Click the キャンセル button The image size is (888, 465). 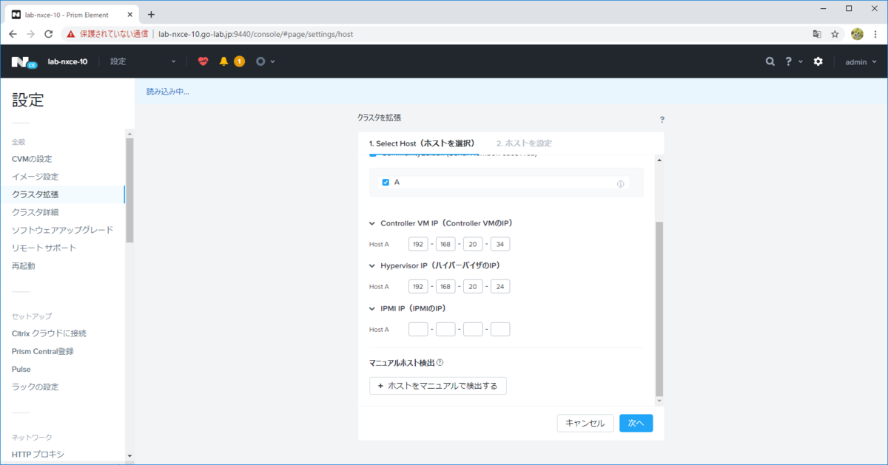585,423
